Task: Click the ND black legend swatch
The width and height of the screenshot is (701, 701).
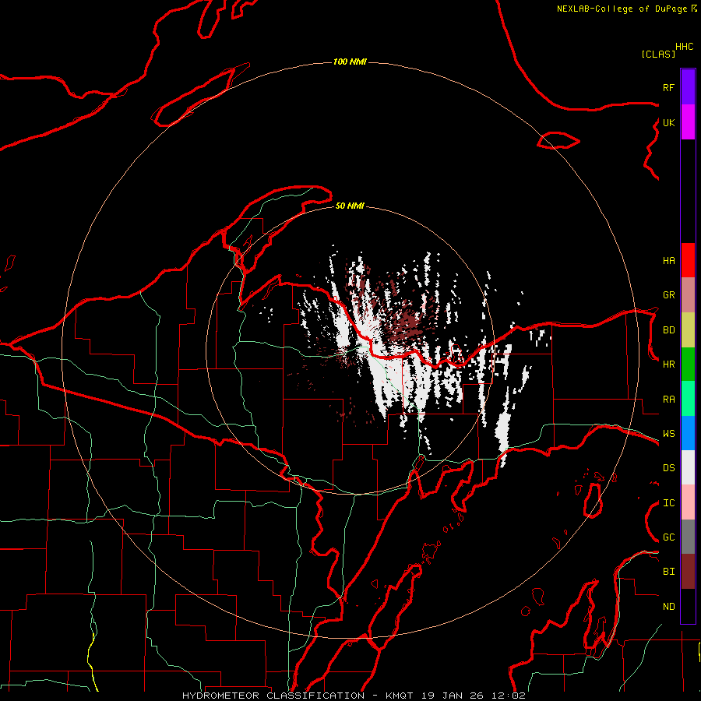Action: pos(688,606)
